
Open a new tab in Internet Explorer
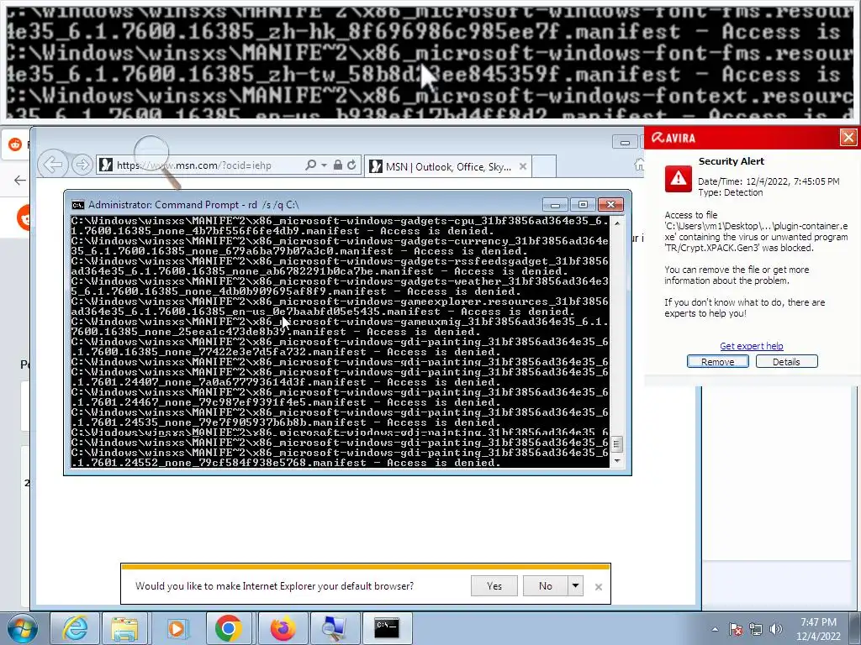(x=544, y=166)
